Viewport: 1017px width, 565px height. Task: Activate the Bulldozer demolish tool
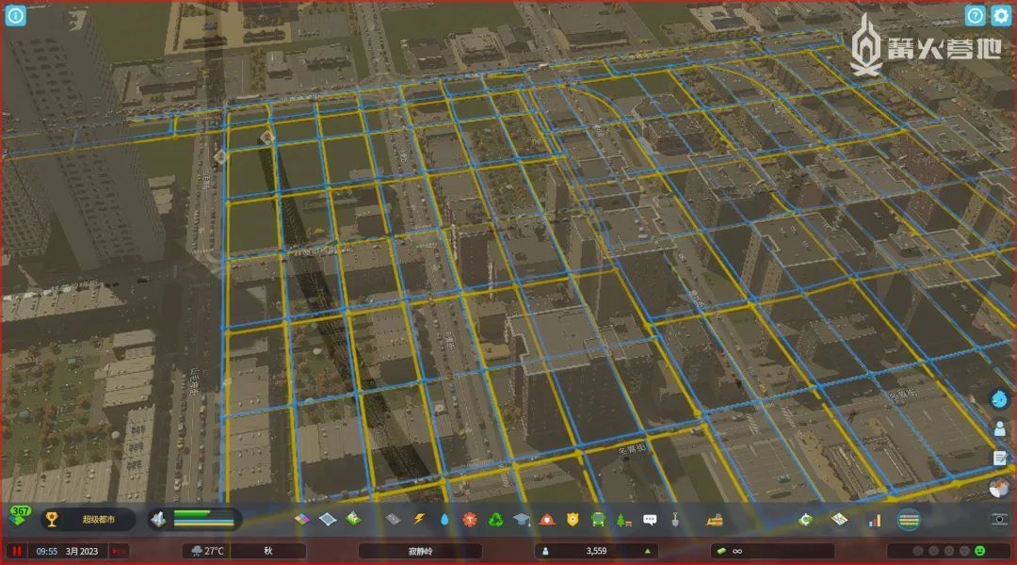(715, 520)
